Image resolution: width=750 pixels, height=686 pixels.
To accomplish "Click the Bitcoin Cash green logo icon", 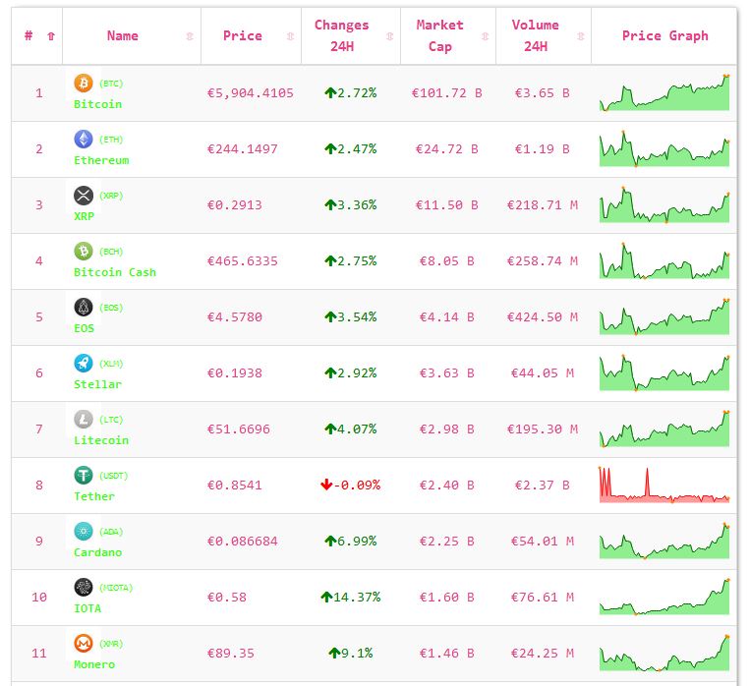I will click(x=84, y=251).
